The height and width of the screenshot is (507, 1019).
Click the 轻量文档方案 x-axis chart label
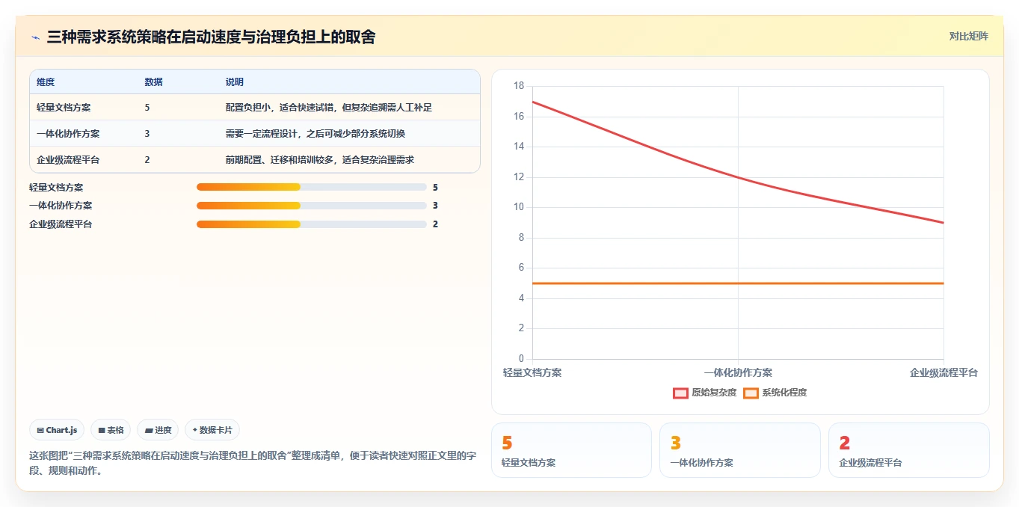532,372
